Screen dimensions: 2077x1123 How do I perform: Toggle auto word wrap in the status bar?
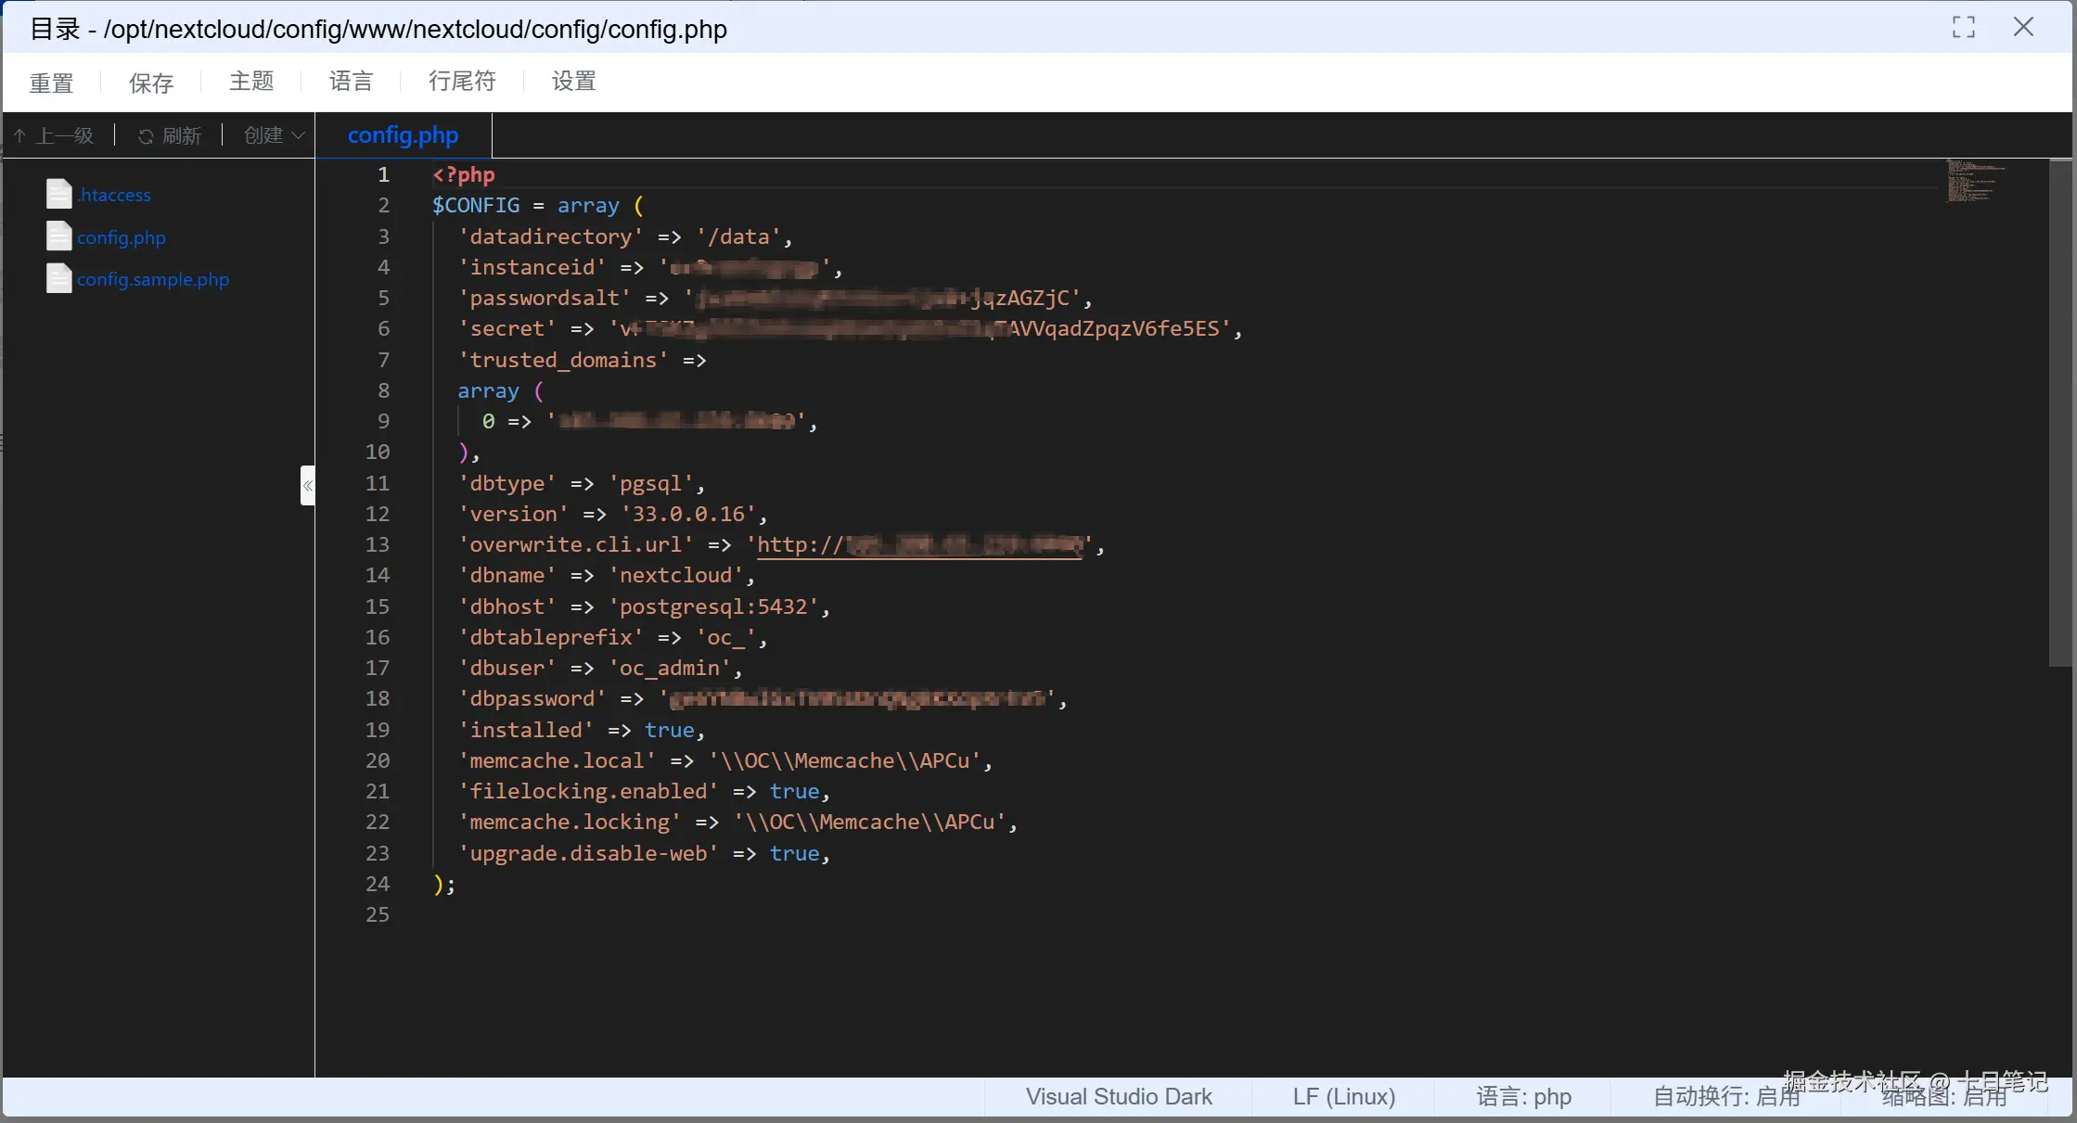click(x=1724, y=1097)
